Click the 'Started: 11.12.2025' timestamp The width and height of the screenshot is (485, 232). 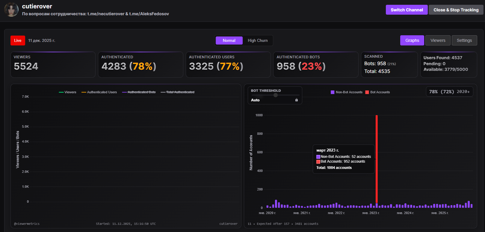click(x=126, y=224)
